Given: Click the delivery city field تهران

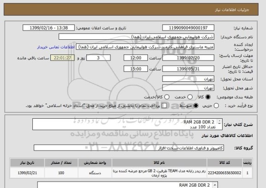Looking at the screenshot, I should pyautogui.click(x=188, y=88).
